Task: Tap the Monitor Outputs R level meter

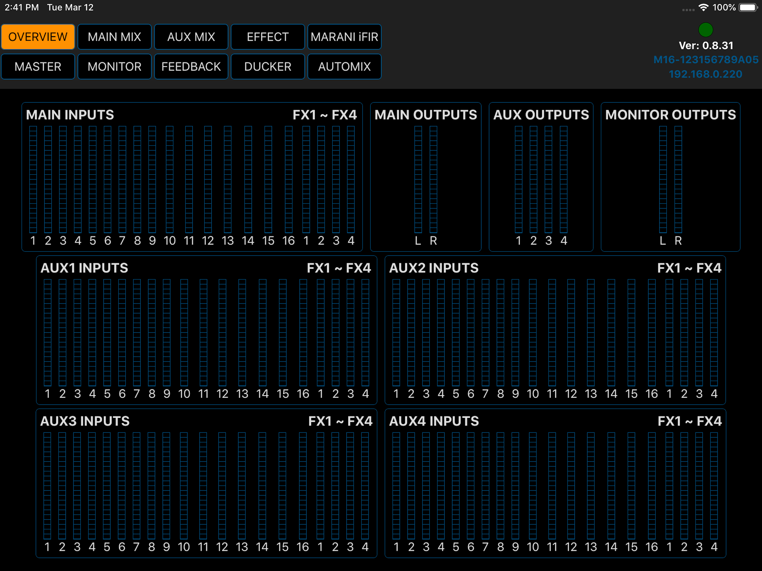Action: point(678,179)
